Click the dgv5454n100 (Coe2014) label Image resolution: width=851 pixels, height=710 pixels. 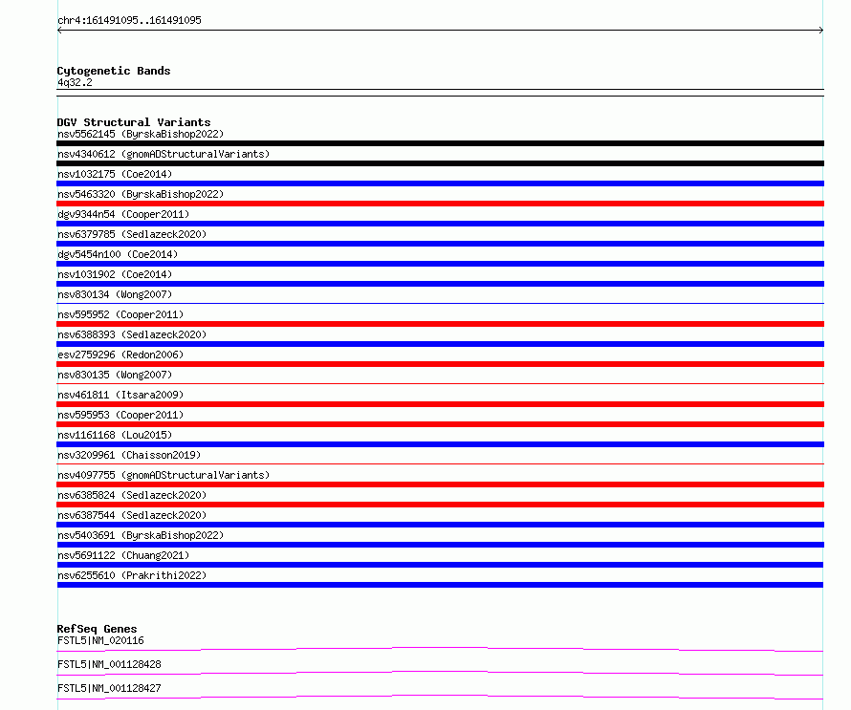(118, 254)
